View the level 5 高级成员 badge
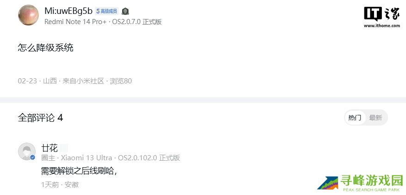This screenshot has width=406, height=195. click(x=107, y=11)
